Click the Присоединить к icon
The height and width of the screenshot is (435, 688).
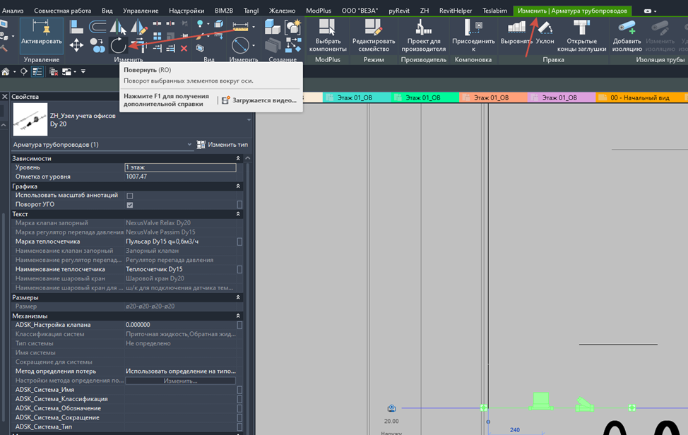point(473,35)
